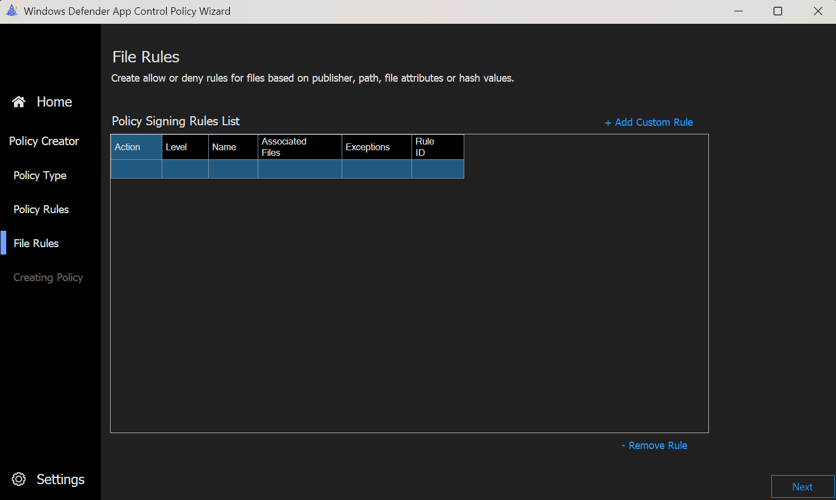Select File Rules in the sidebar
This screenshot has width=836, height=500.
[36, 243]
